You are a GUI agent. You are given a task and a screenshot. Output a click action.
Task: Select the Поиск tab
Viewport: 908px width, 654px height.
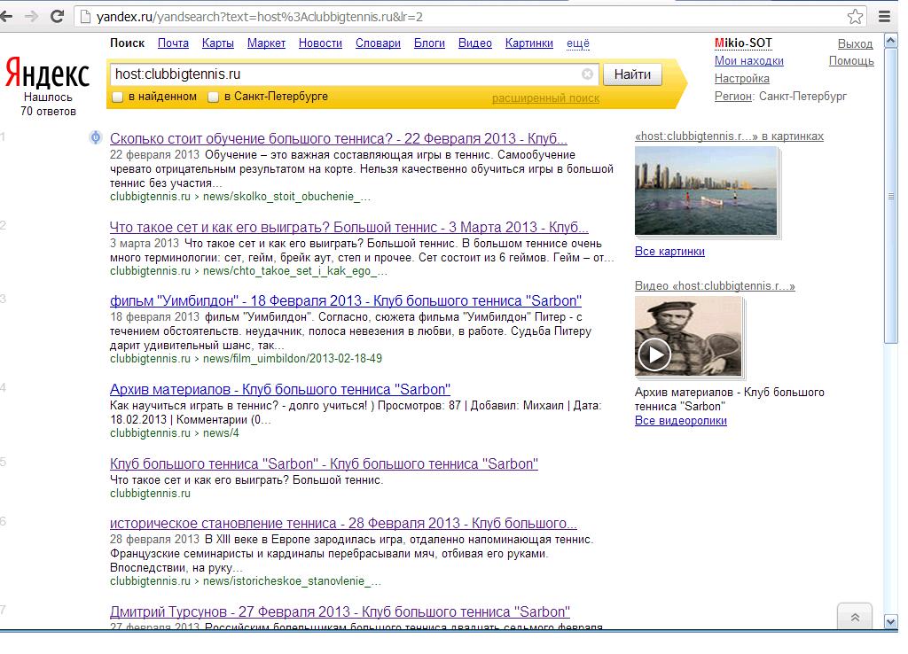(x=128, y=43)
